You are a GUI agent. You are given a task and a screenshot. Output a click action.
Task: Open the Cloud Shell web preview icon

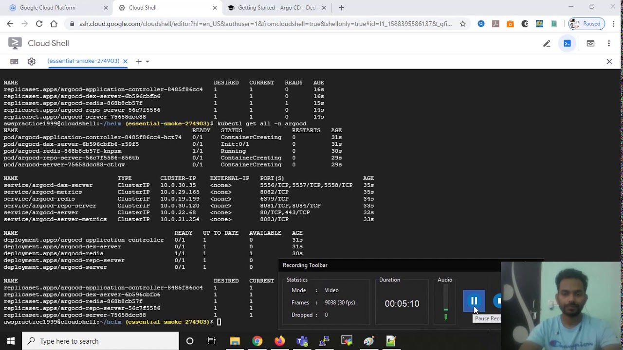tap(590, 43)
